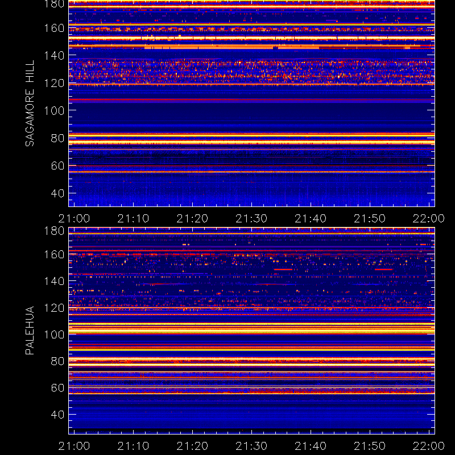Select the 140 tick label on Sagamore Hill plot

click(54, 55)
